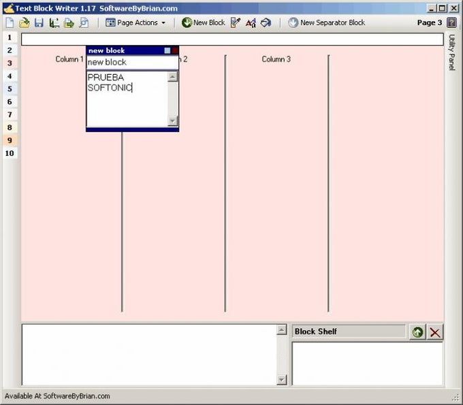
Task: Open the Utility Panel side tab
Action: click(x=451, y=52)
